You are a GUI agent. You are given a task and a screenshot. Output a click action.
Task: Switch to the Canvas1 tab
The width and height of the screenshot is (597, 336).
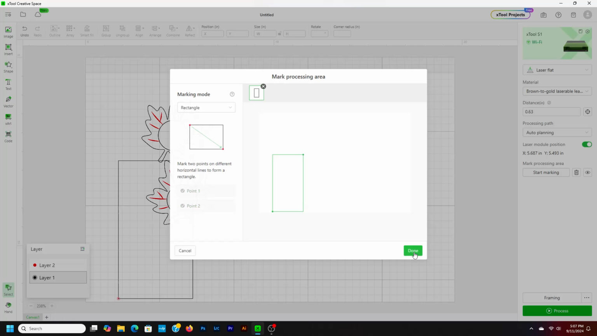tap(33, 317)
